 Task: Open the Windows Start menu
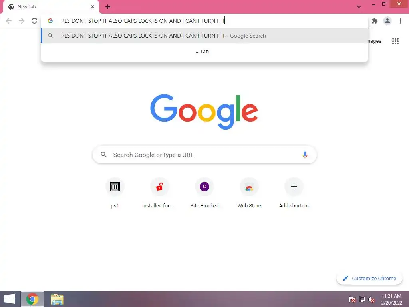pos(10,299)
